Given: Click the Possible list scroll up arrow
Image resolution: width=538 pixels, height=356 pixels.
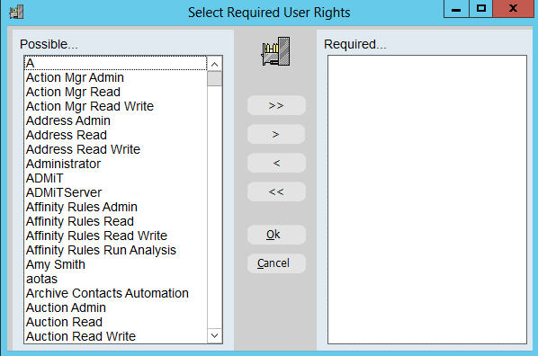Looking at the screenshot, I should click(x=215, y=64).
